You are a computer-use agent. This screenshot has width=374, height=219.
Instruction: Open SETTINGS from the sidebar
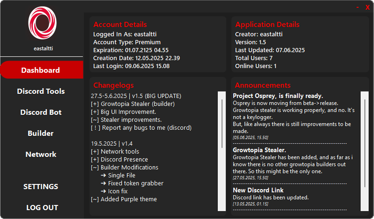[41, 186]
